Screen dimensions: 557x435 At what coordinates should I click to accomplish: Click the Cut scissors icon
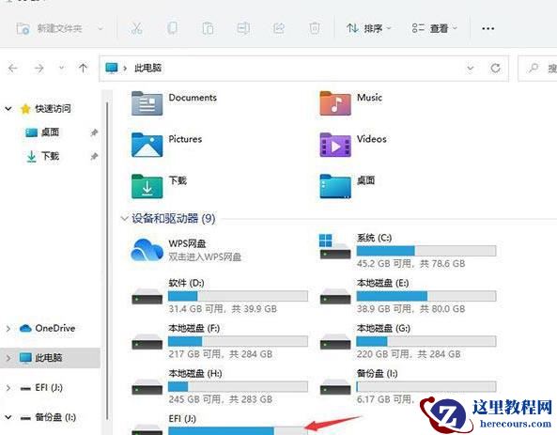(x=136, y=28)
